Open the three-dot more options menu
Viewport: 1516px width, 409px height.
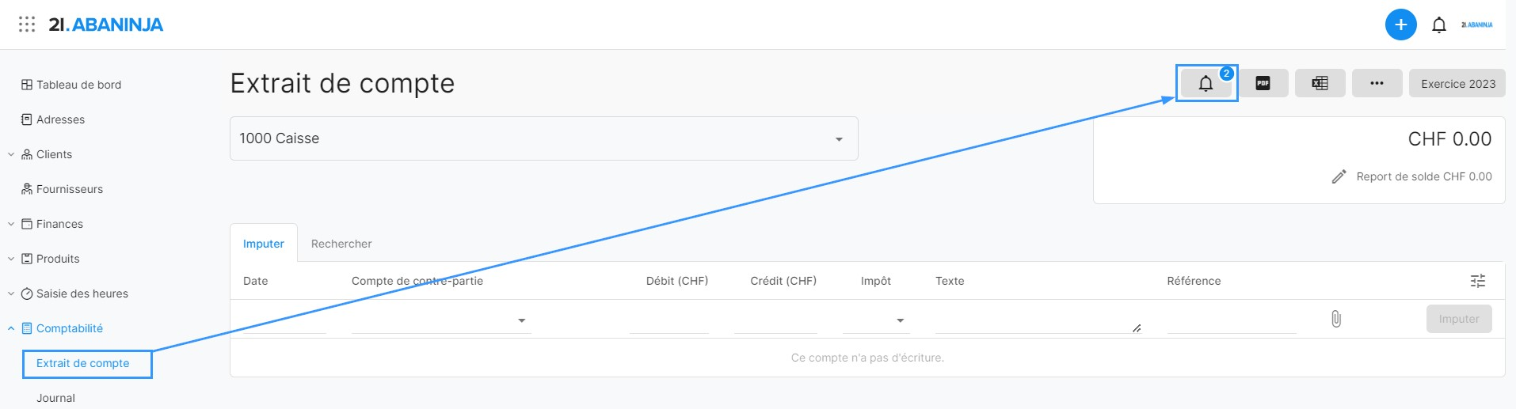(1377, 84)
